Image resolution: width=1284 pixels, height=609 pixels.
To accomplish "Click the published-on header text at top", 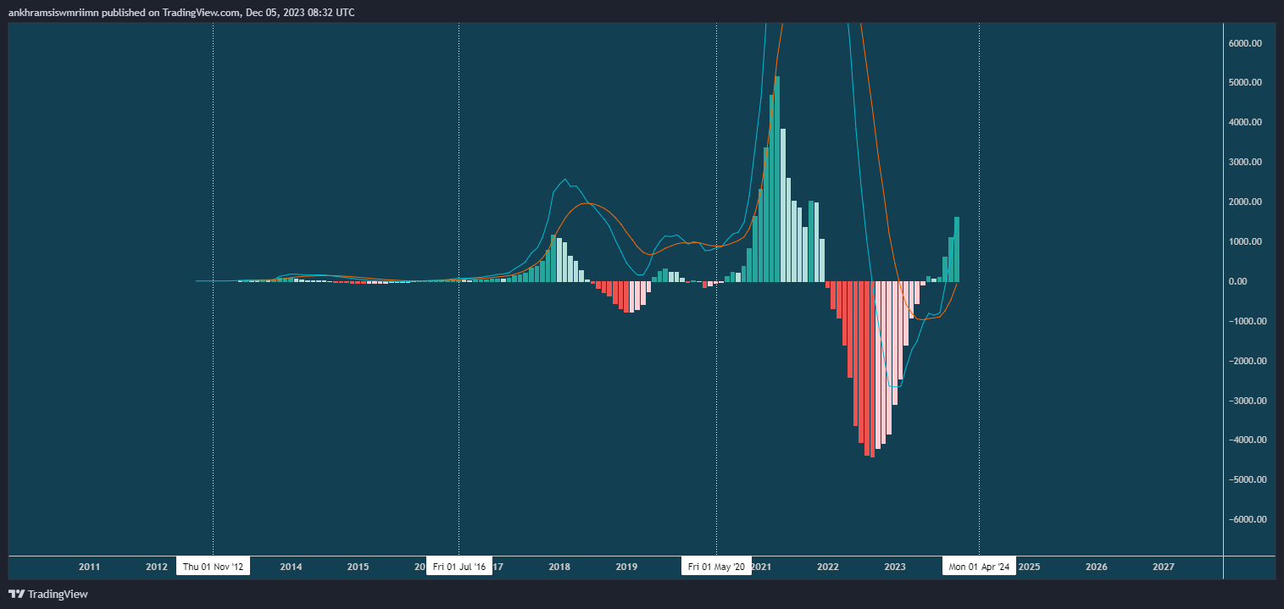I will click(x=181, y=13).
